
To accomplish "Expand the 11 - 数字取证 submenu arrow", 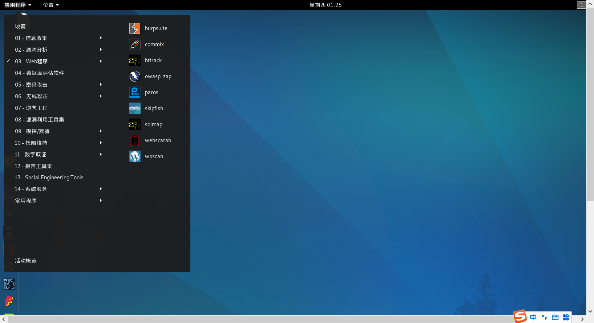I will 101,154.
